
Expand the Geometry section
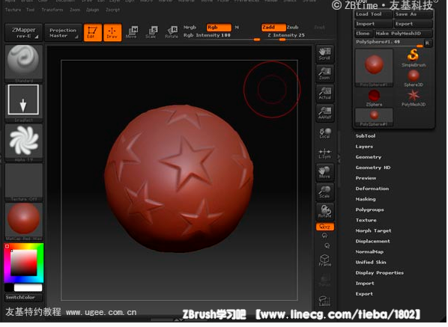369,157
